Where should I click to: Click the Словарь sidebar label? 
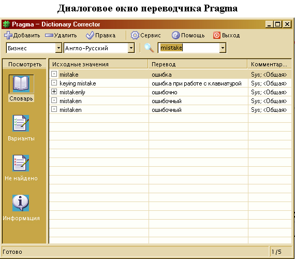(x=21, y=98)
